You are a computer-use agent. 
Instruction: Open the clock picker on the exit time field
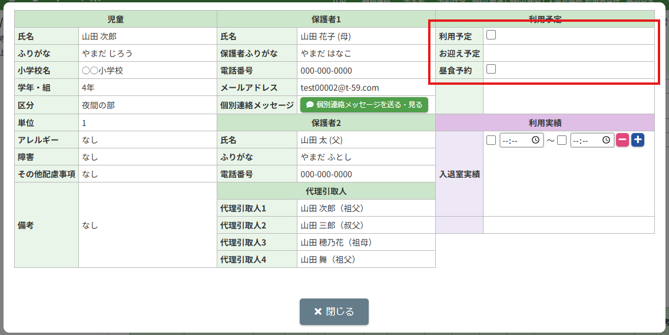click(606, 140)
